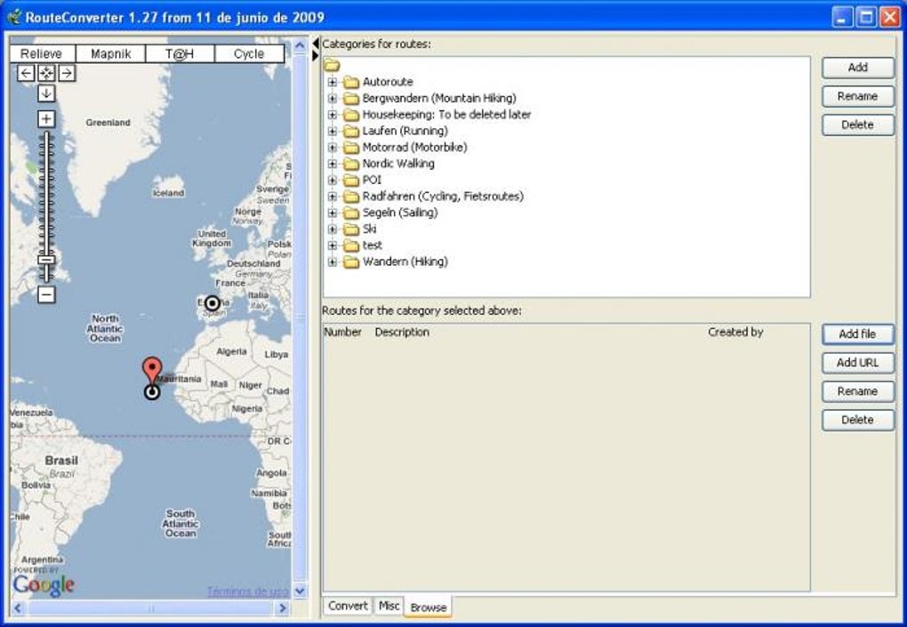Click the map horizontal scrollbar right arrow
Viewport: 907px width, 627px height.
pos(282,608)
